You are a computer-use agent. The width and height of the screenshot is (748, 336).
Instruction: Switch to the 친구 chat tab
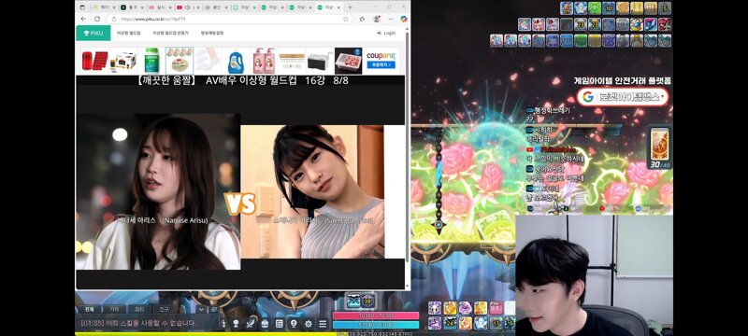164,309
